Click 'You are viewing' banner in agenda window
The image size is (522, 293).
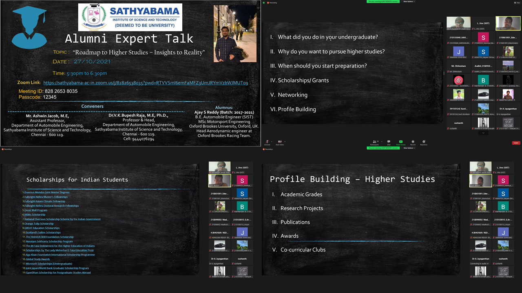(384, 2)
